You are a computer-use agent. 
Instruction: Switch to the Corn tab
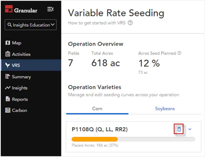point(97,109)
